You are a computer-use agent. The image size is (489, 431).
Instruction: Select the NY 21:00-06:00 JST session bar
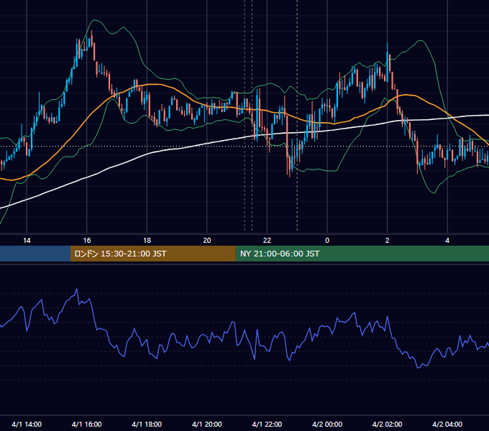(x=362, y=254)
